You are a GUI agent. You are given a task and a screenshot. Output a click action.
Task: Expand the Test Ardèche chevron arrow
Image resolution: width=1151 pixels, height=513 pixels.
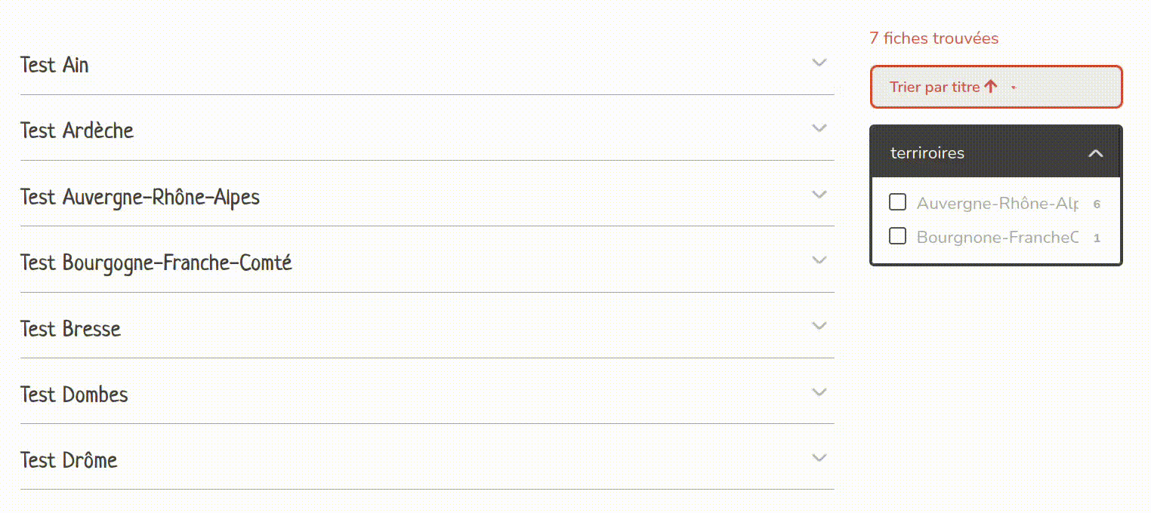(819, 128)
